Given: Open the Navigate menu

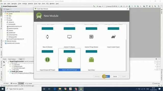Looking at the screenshot, I should (x=14, y=4).
